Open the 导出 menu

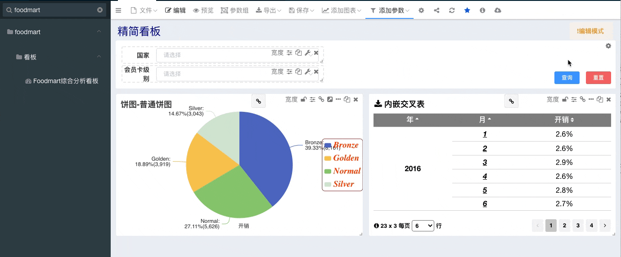(269, 10)
